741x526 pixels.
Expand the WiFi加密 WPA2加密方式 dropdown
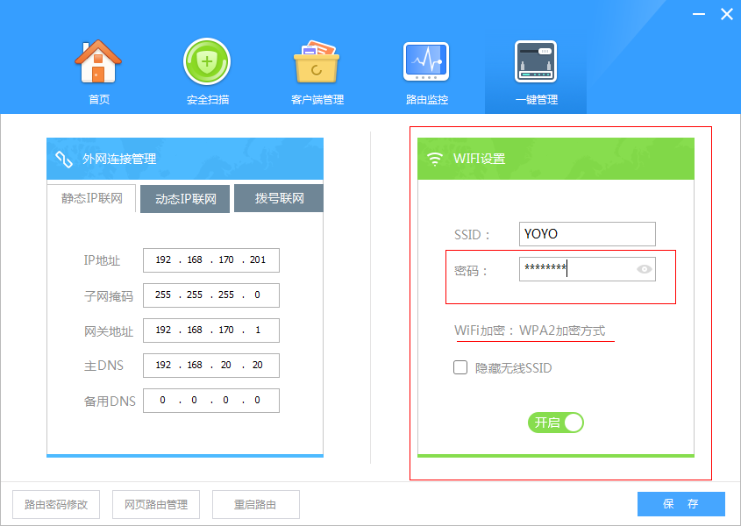(529, 331)
